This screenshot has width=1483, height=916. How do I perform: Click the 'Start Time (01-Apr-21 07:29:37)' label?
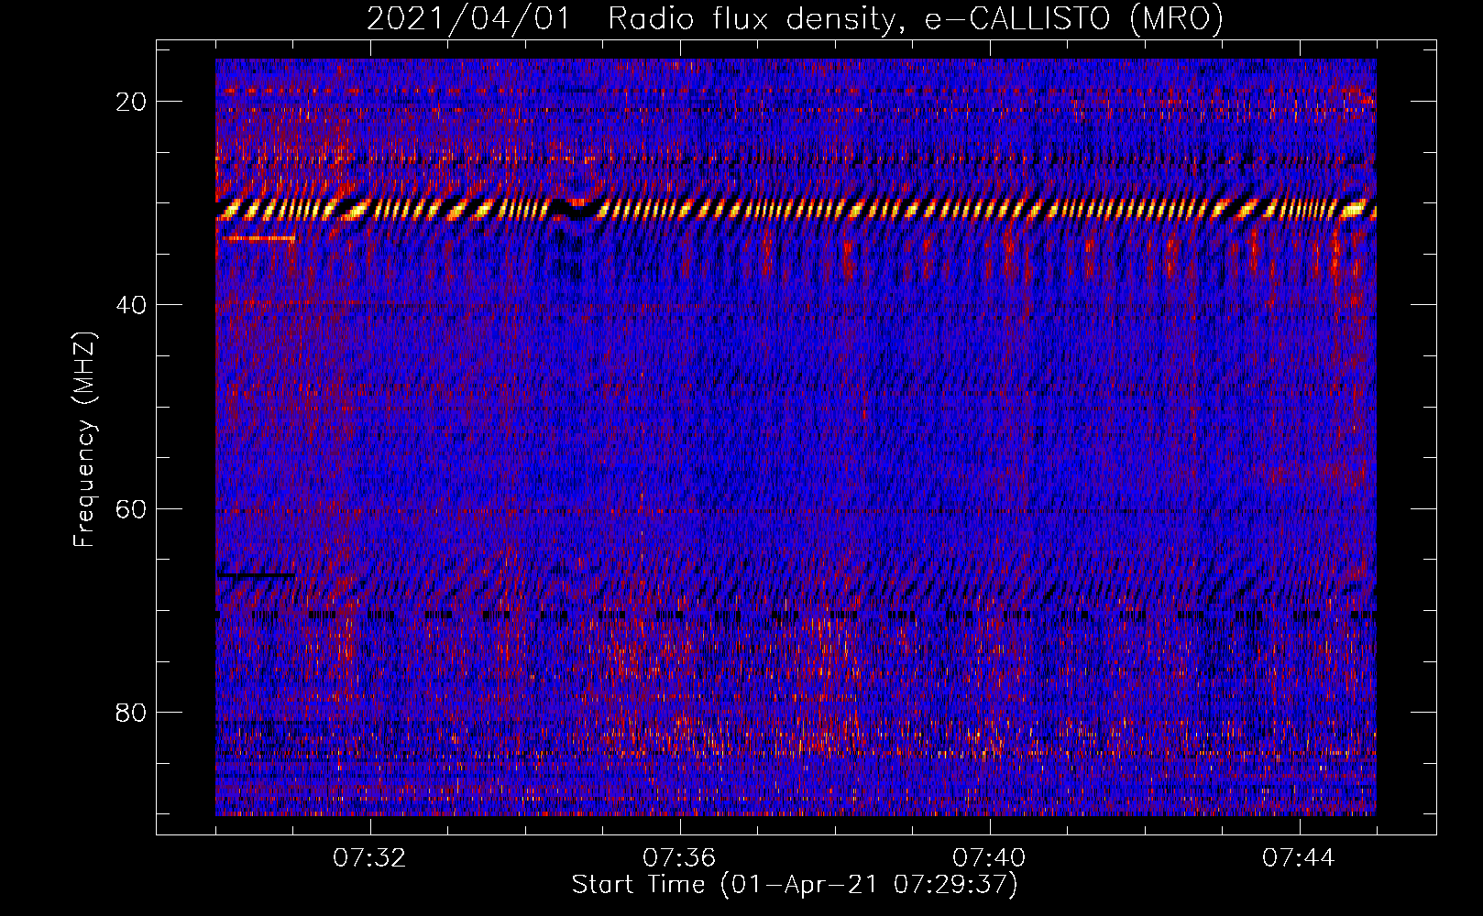(x=795, y=885)
